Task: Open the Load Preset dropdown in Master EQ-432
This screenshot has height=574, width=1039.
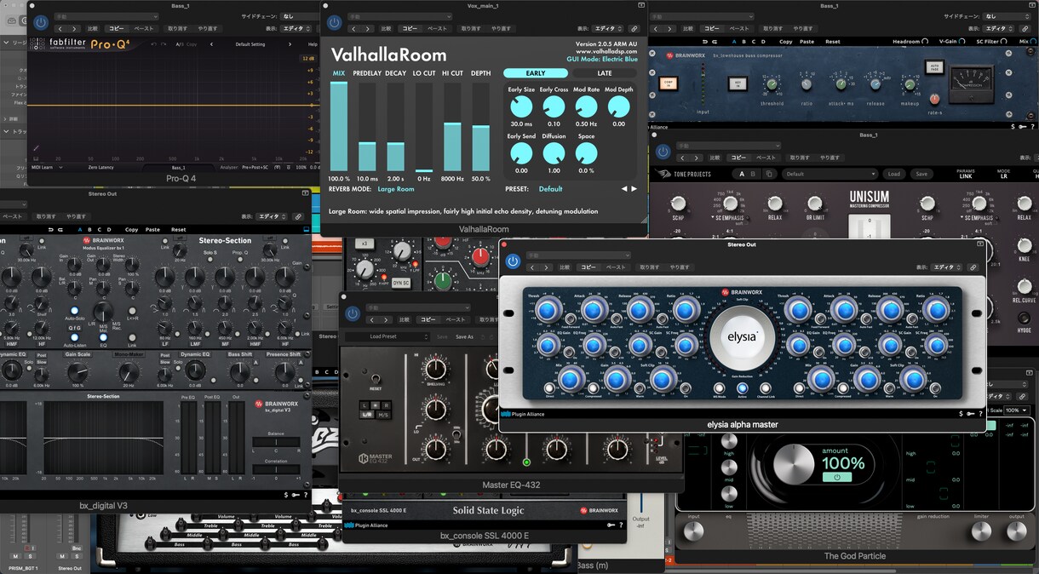Action: click(x=387, y=336)
